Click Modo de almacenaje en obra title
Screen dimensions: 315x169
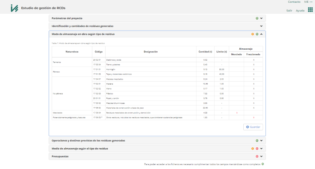point(83,34)
